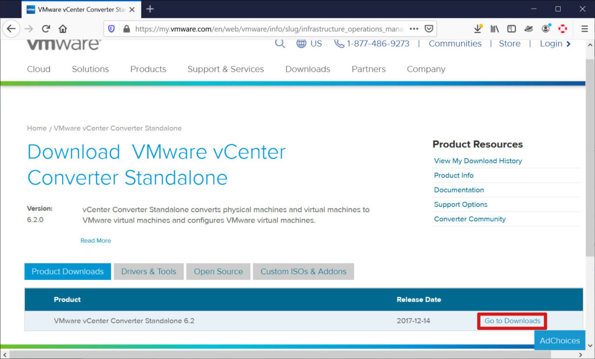Image resolution: width=595 pixels, height=359 pixels.
Task: Click the browser address bar URL
Action: click(x=270, y=29)
